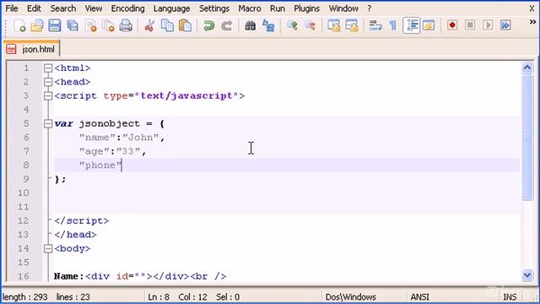This screenshot has height=304, width=540.
Task: Open the Plugins menu
Action: pos(306,8)
